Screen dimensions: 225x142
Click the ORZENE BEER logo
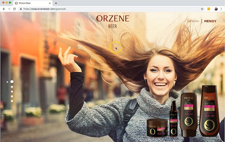tap(113, 21)
